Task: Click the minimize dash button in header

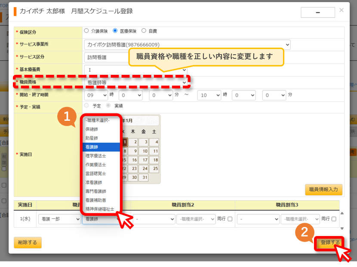Action: [x=318, y=12]
